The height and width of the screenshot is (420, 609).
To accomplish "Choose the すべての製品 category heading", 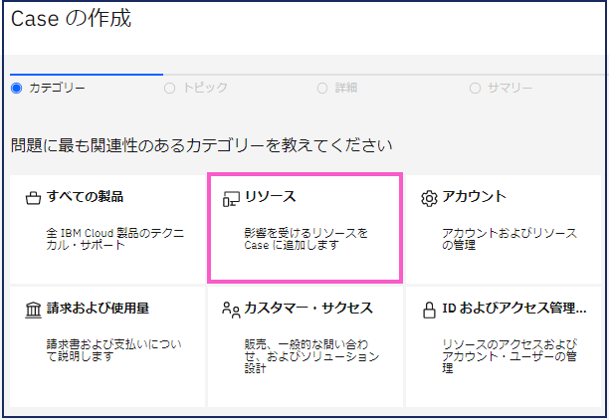I will (x=85, y=197).
